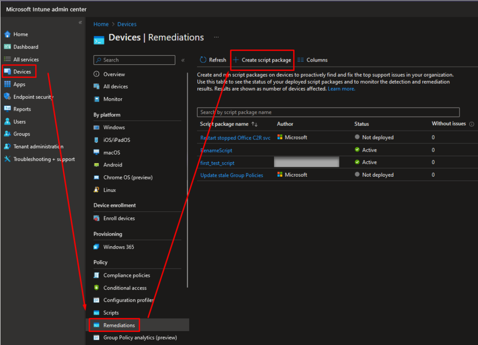Click the Refresh circular arrow icon

[203, 60]
